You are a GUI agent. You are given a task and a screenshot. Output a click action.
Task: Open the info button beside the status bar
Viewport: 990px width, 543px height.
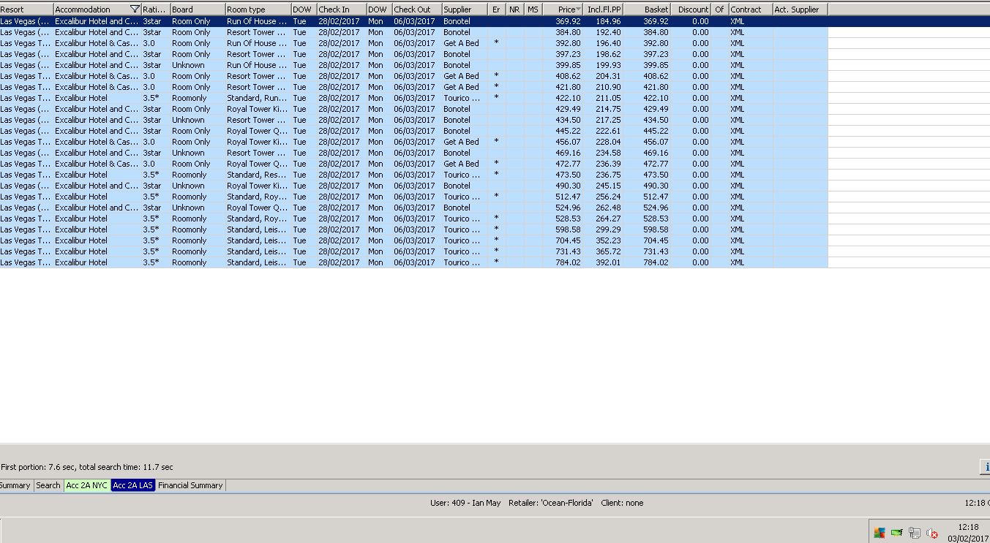985,467
